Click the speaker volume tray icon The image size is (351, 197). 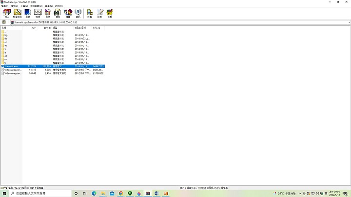[x=317, y=193]
